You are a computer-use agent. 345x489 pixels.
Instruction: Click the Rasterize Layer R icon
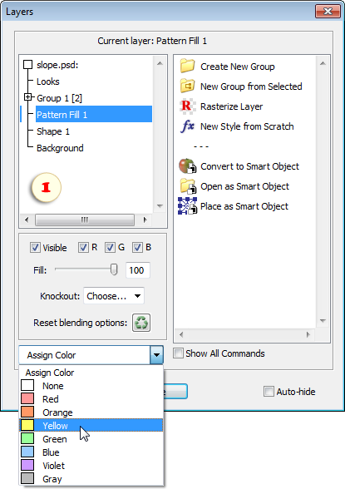click(187, 106)
